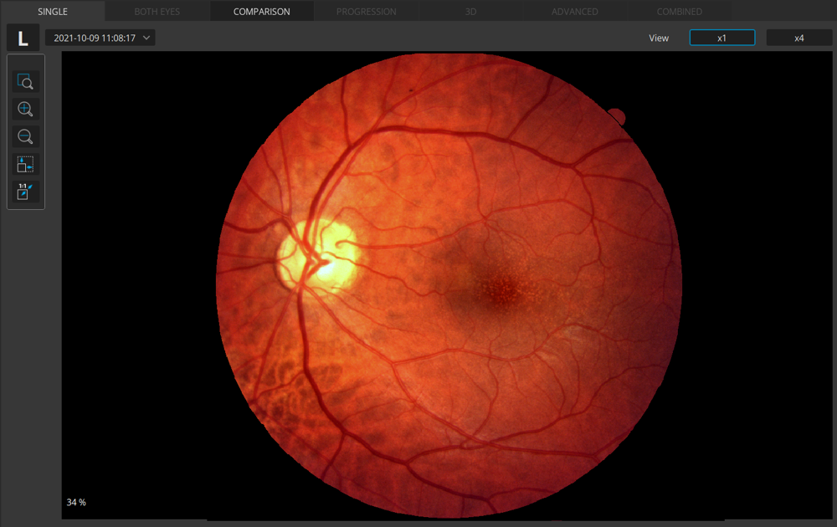The image size is (837, 527).
Task: Click the left eye 'L' indicator
Action: (x=23, y=38)
